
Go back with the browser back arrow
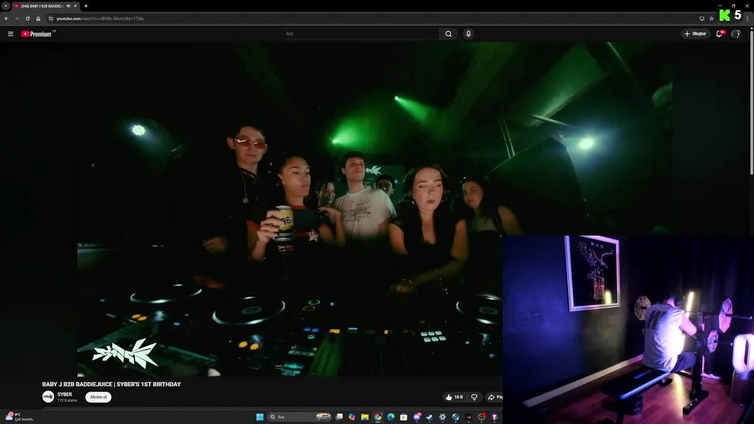pos(6,18)
